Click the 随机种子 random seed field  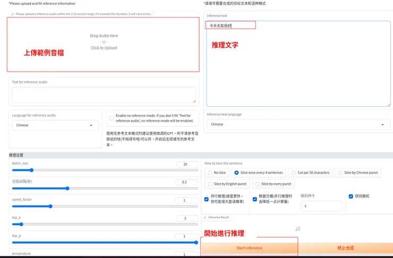321,206
